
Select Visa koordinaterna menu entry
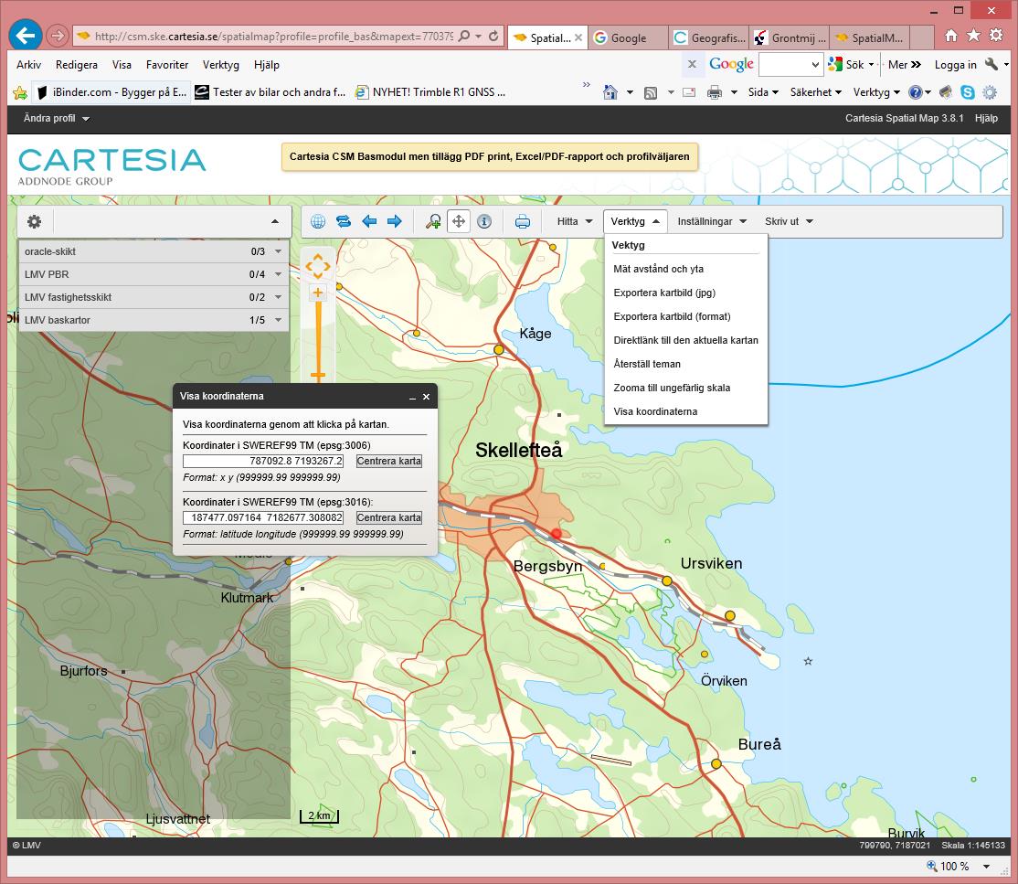(655, 411)
